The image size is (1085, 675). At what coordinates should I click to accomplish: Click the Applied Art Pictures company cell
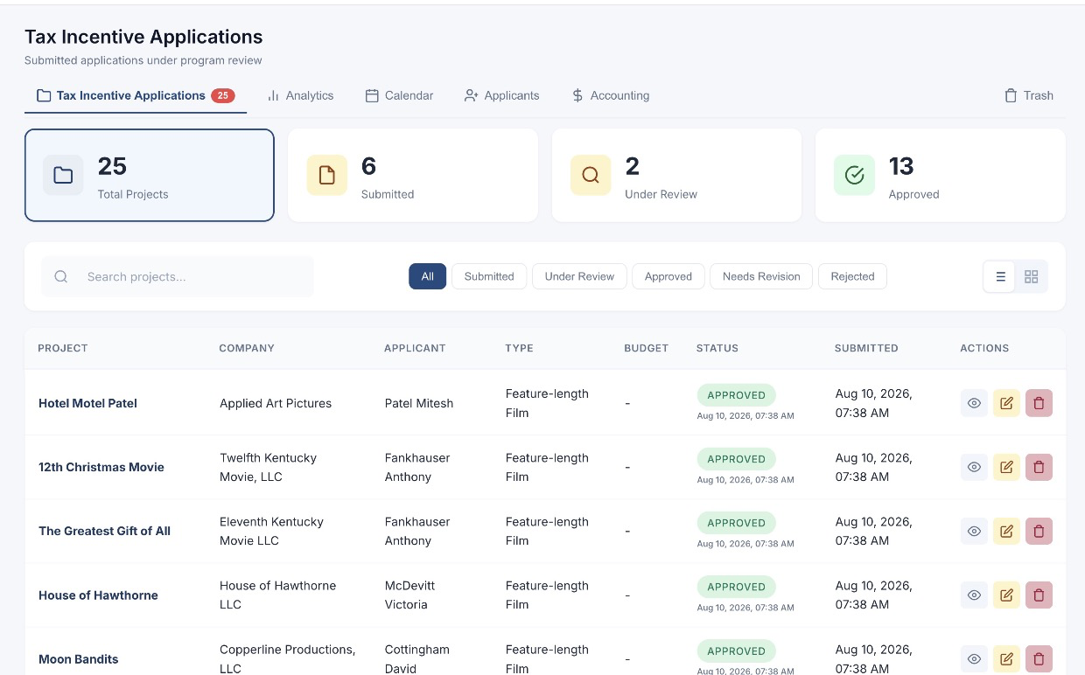pyautogui.click(x=276, y=403)
